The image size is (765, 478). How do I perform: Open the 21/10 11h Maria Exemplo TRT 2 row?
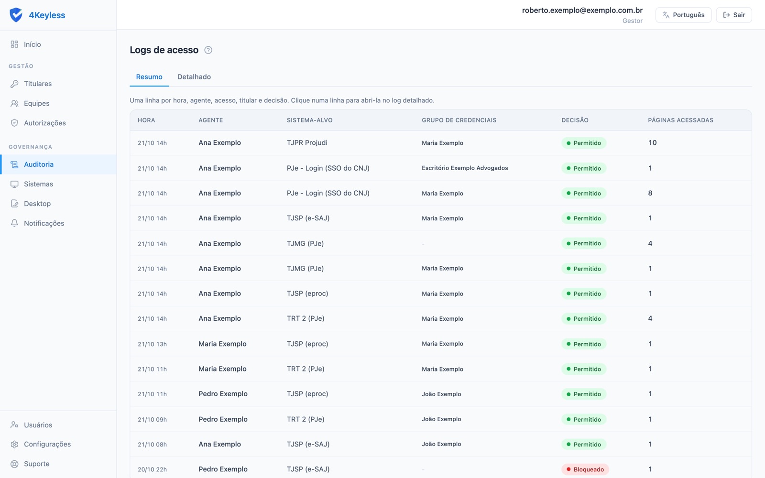441,369
